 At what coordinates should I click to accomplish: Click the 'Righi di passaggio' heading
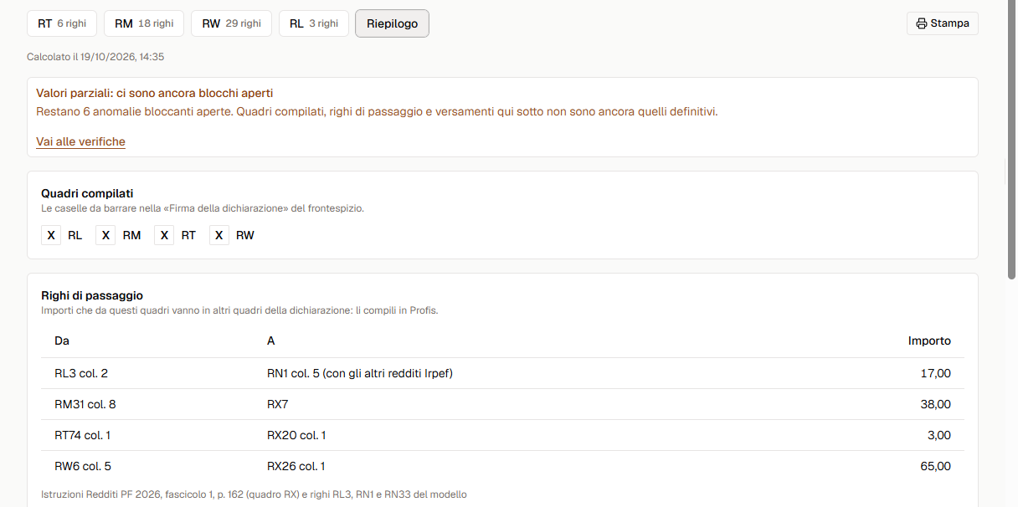coord(92,295)
